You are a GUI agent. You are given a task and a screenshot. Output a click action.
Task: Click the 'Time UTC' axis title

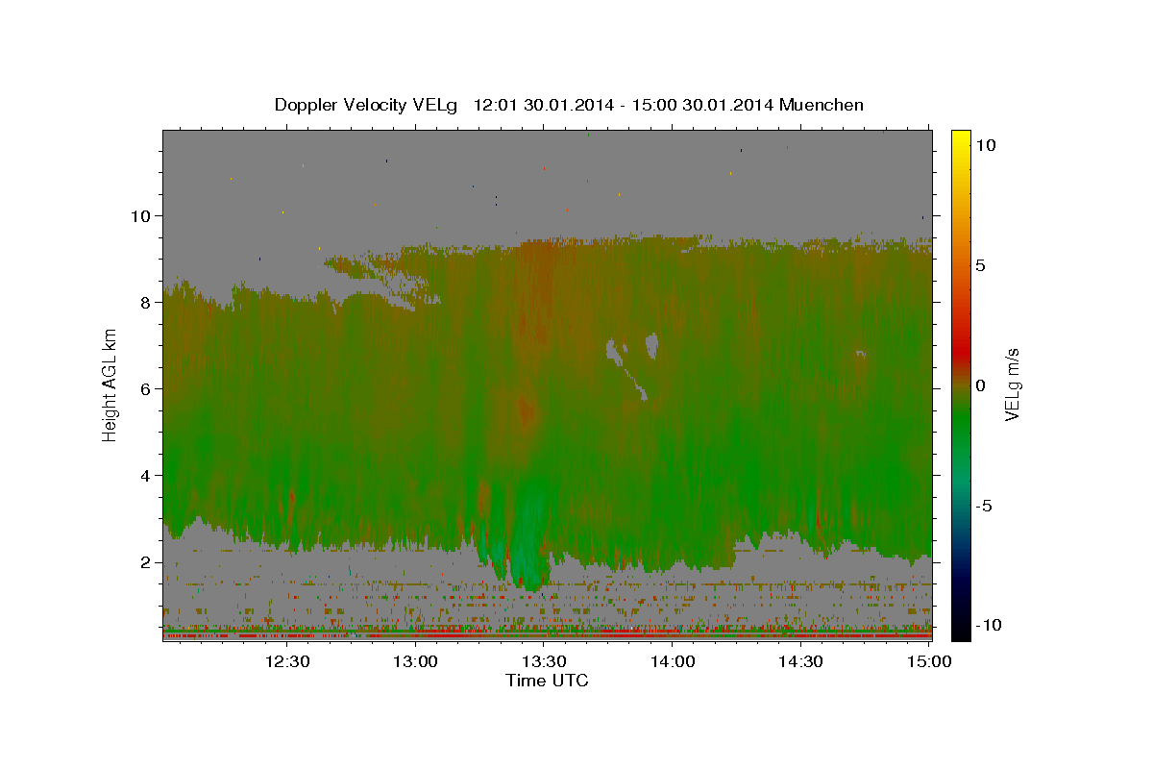547,681
